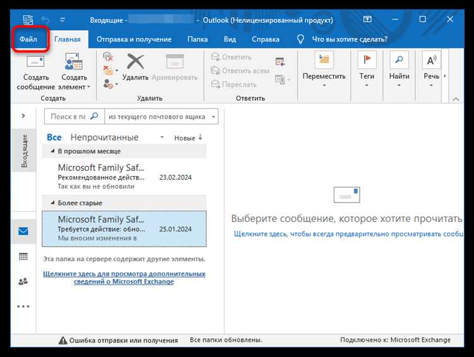474x357 pixels.
Task: Select the Все message filter
Action: [x=54, y=138]
